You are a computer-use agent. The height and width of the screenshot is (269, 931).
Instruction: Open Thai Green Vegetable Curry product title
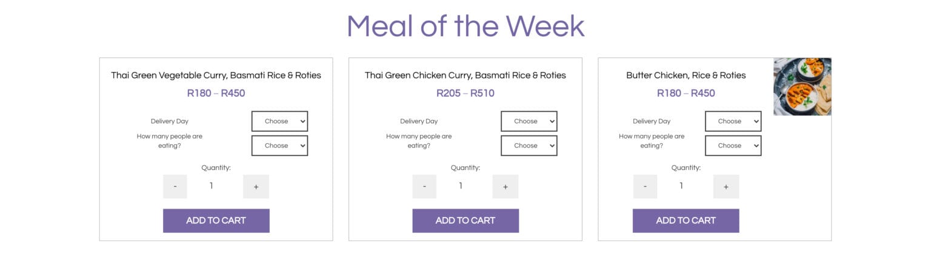click(x=216, y=76)
